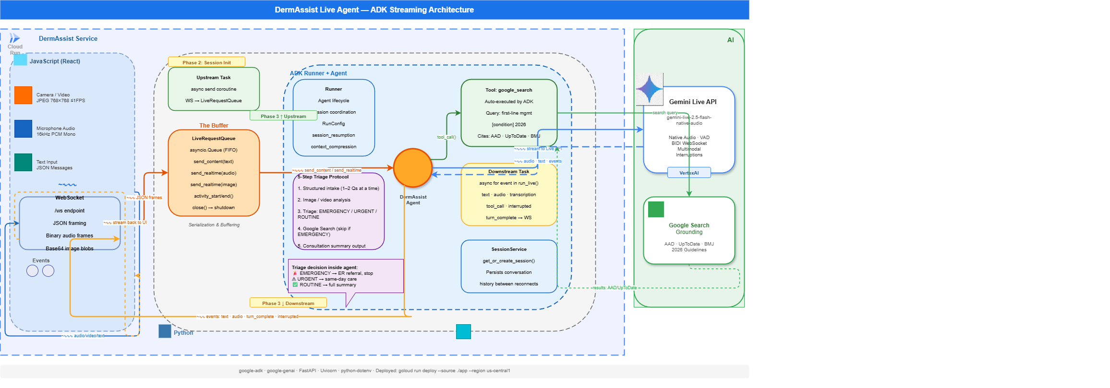
Task: Select the close() → shutdown line
Action: pyautogui.click(x=214, y=208)
